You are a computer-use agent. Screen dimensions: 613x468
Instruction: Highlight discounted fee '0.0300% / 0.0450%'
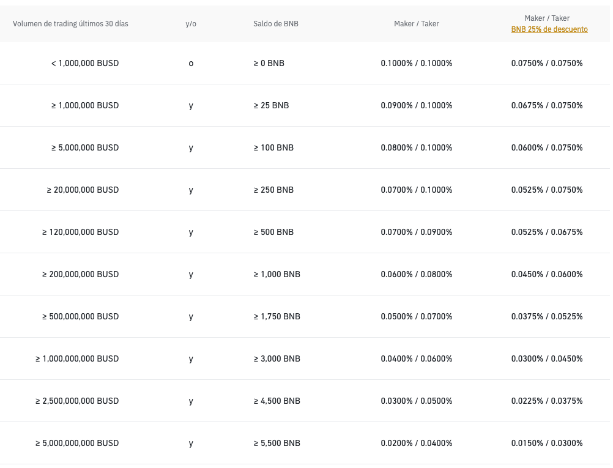click(547, 359)
